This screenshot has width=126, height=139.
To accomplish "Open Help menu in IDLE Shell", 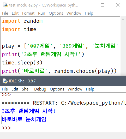I will tap(90, 89).
